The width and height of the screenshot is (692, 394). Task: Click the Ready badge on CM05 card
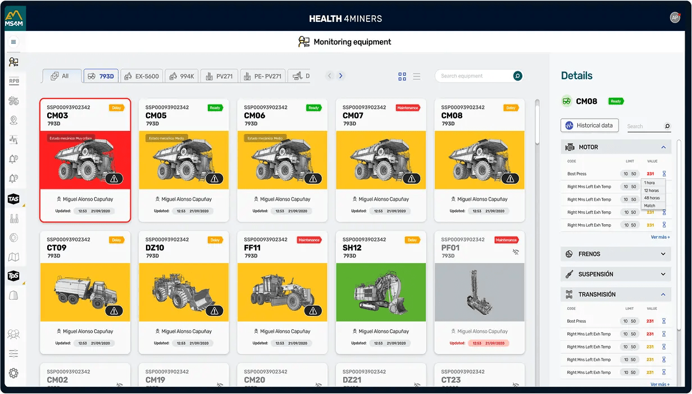point(215,108)
